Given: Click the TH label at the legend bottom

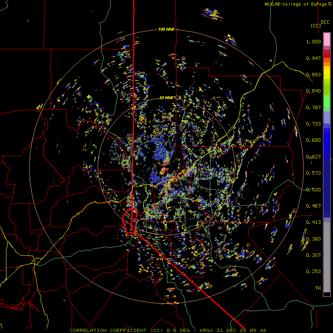Looking at the screenshot, I should [318, 288].
